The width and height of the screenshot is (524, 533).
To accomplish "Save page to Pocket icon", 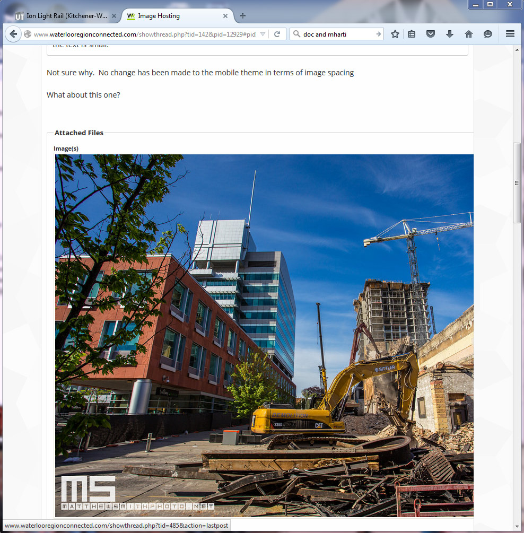I will (431, 34).
